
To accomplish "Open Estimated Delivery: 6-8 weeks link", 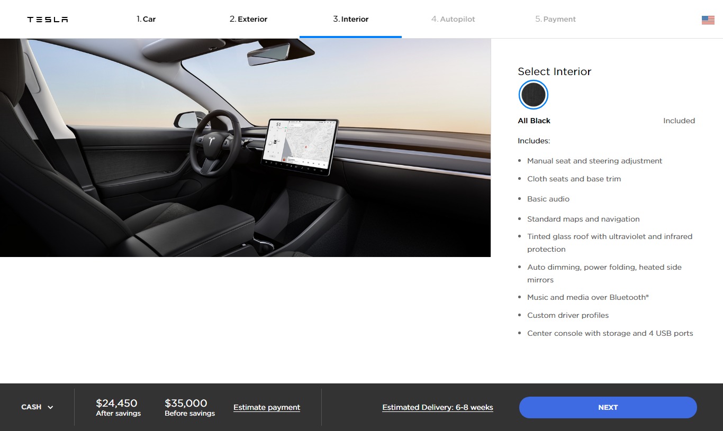I will coord(438,407).
